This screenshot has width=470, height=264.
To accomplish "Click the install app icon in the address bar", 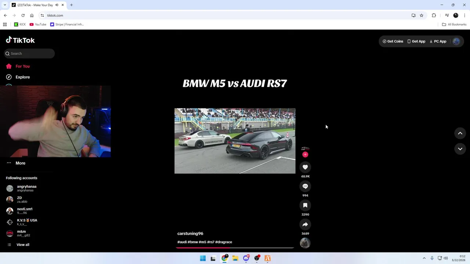I will tap(413, 15).
